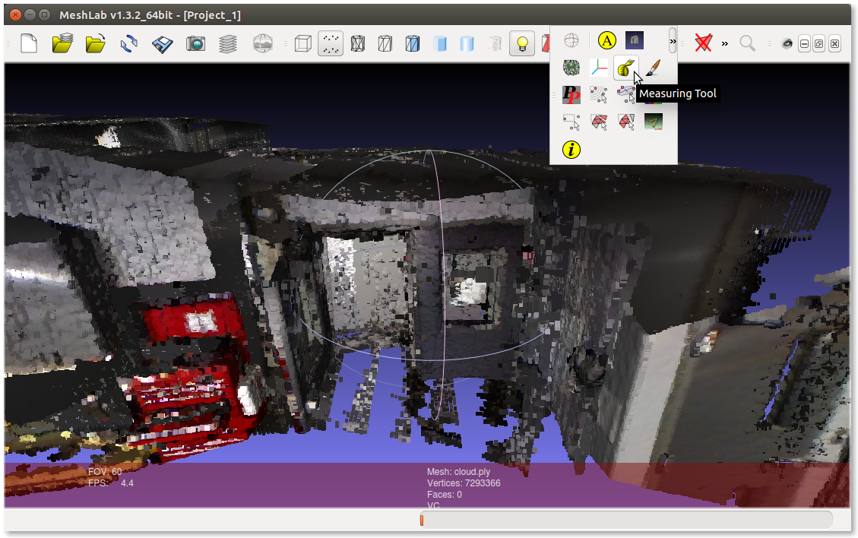Click the Import Mesh folder icon

tap(95, 43)
